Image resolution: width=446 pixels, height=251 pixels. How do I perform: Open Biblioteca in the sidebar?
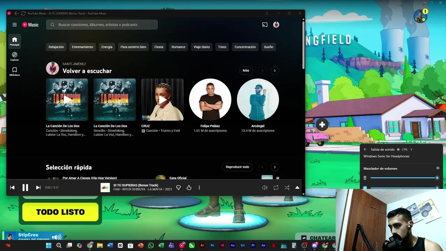pos(15,71)
